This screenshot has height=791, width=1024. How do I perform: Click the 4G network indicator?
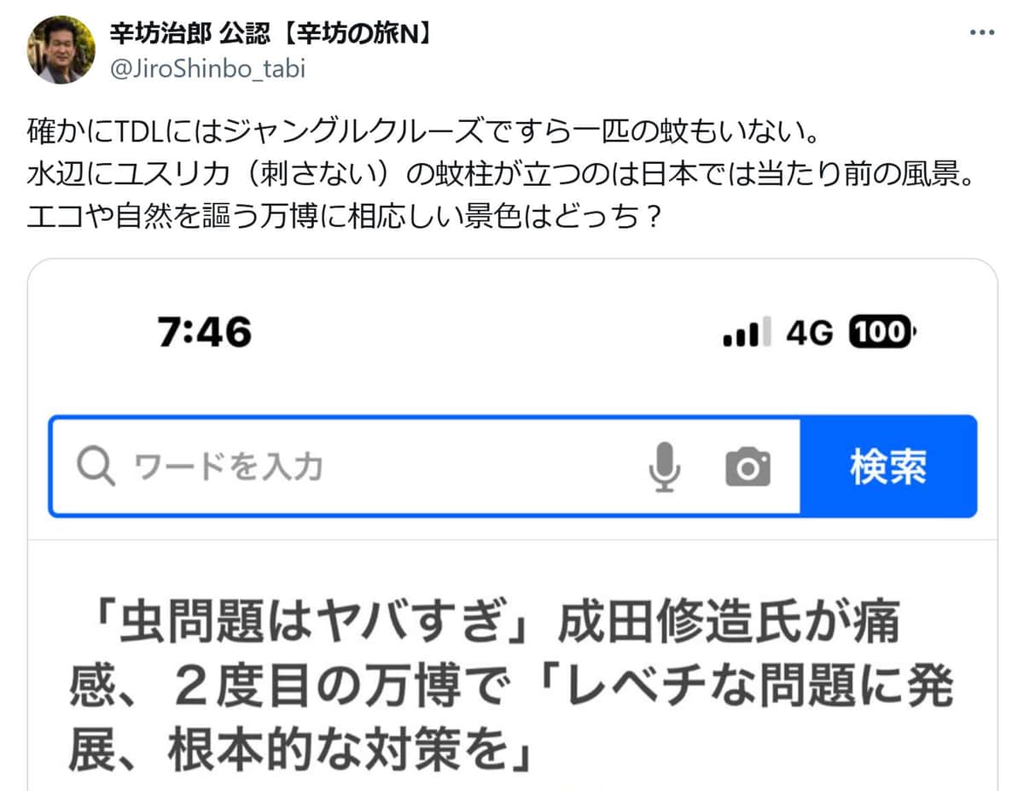tap(809, 332)
